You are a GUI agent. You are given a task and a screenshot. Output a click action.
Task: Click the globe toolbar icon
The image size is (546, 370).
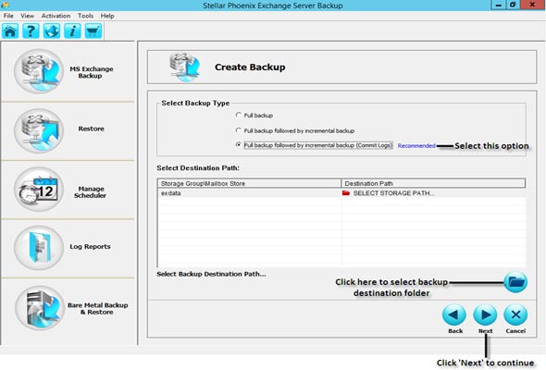[x=52, y=31]
